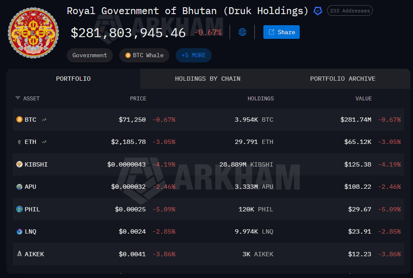Click the 29.791 ETH holdings

pyautogui.click(x=254, y=142)
